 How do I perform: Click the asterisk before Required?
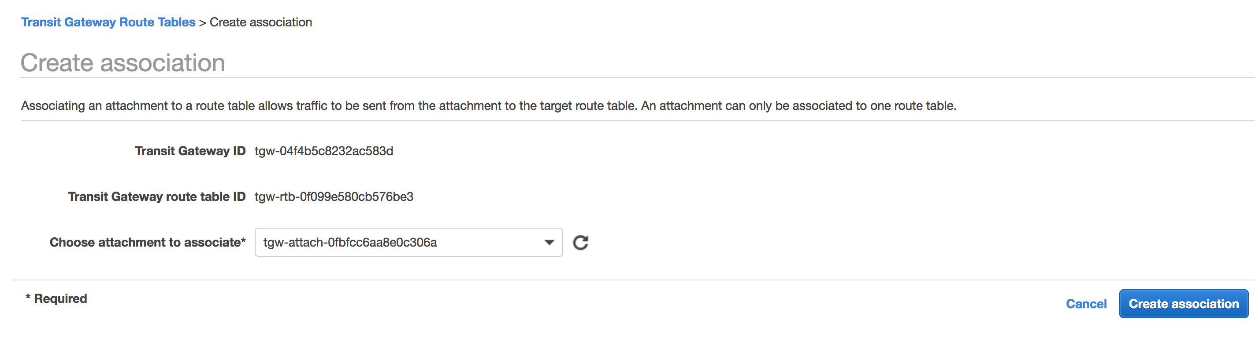coord(28,297)
